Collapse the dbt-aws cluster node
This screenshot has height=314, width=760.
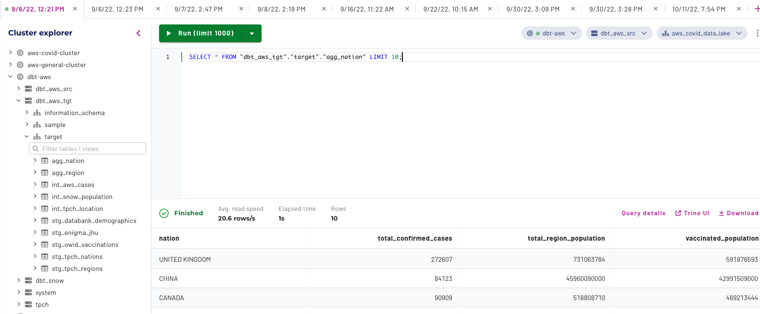click(11, 76)
